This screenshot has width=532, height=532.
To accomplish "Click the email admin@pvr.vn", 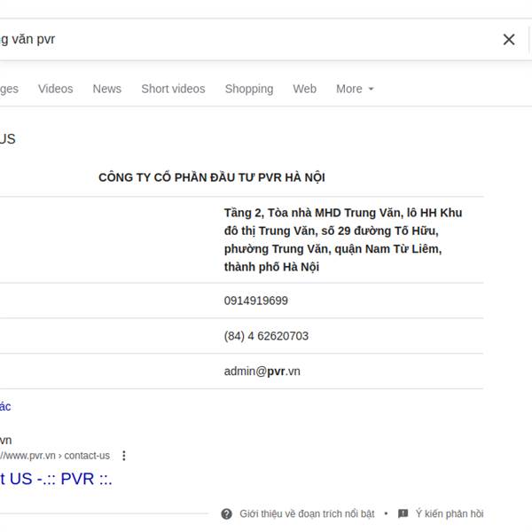I will tap(262, 372).
